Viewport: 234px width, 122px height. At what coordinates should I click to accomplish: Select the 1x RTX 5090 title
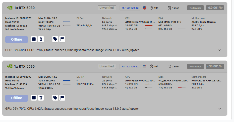(24, 66)
